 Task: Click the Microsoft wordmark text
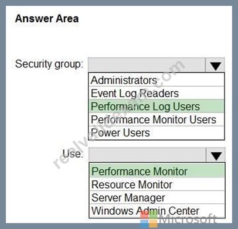pyautogui.click(x=188, y=219)
